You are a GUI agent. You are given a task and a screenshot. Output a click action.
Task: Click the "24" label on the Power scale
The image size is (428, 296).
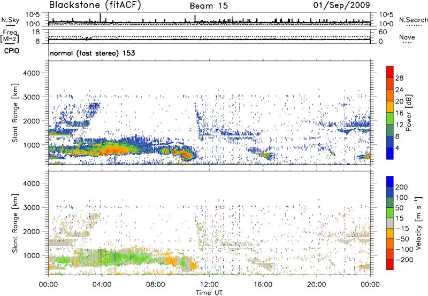click(x=399, y=90)
